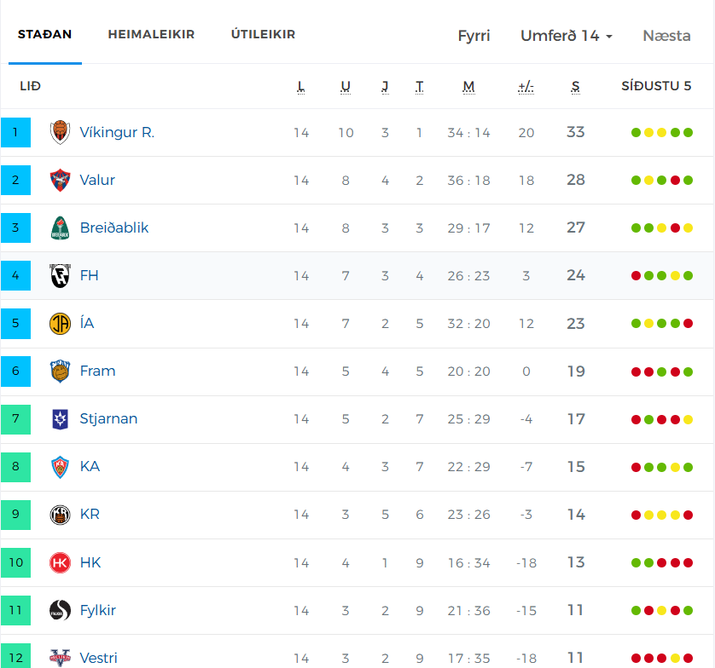Click the Næsta next round button
Screen dimensions: 715x668
point(666,36)
